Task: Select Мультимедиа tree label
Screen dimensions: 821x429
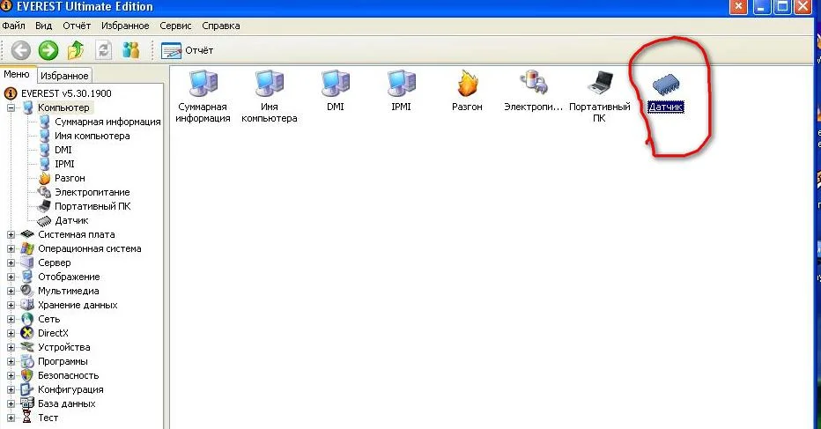Action: point(68,292)
